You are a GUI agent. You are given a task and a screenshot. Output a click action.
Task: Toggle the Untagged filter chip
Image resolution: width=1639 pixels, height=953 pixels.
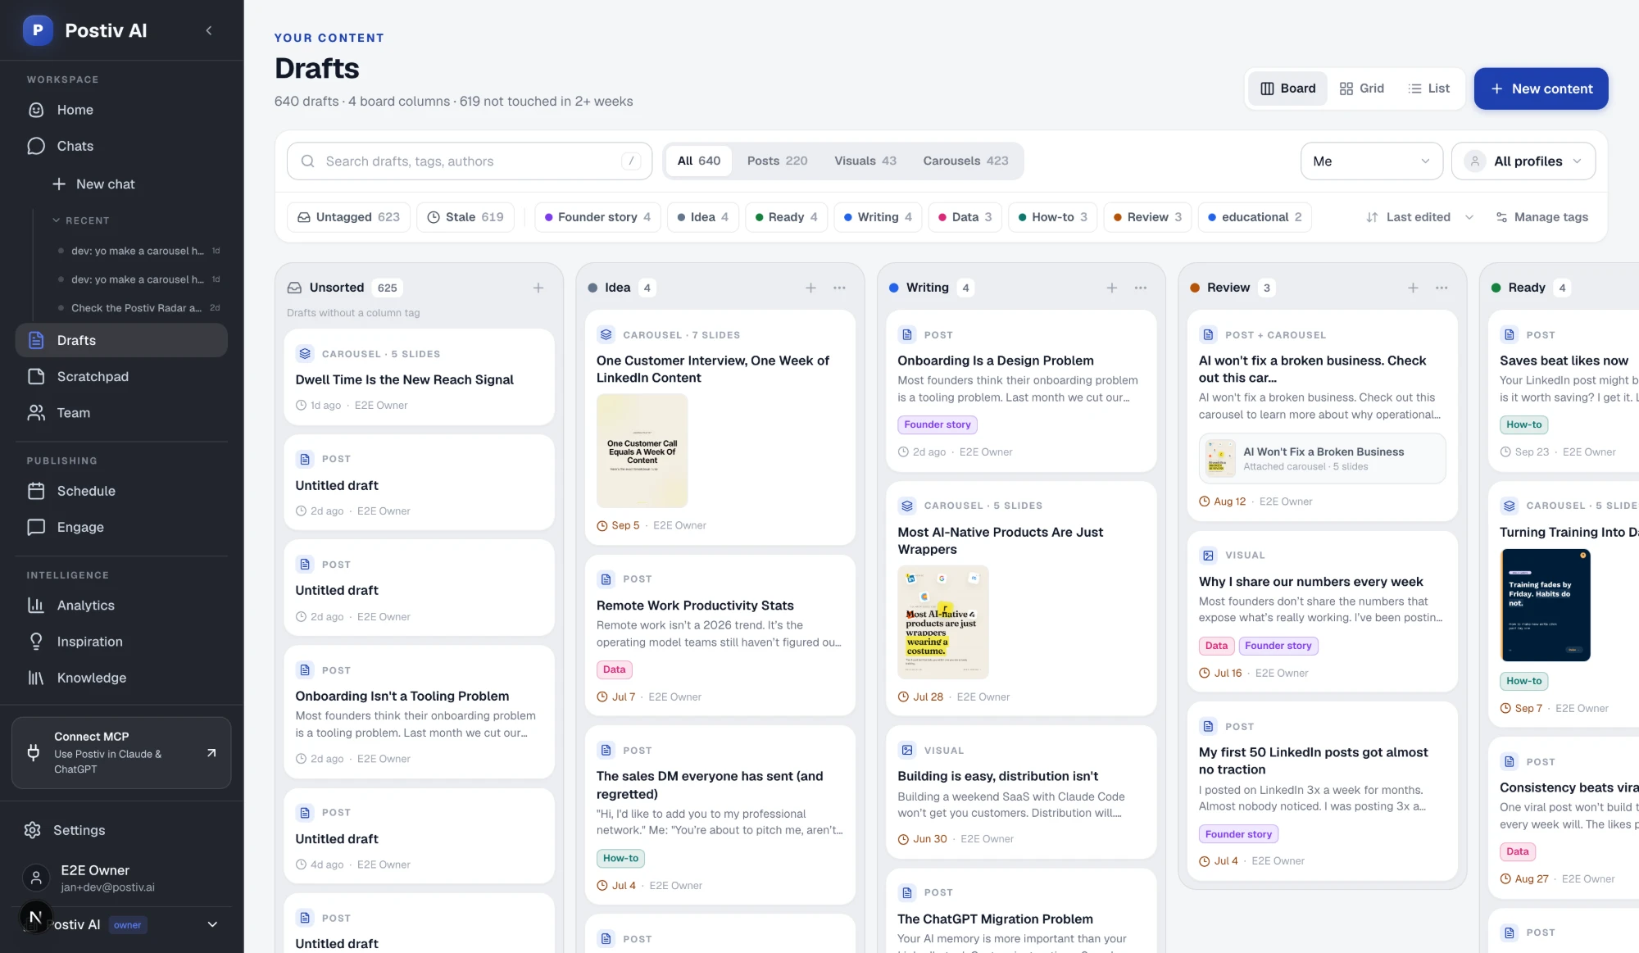tap(348, 217)
